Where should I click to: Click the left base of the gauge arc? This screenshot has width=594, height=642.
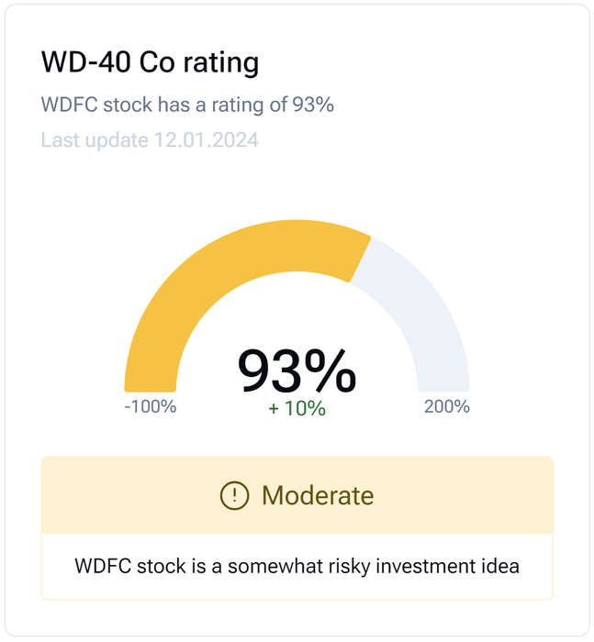coord(151,385)
